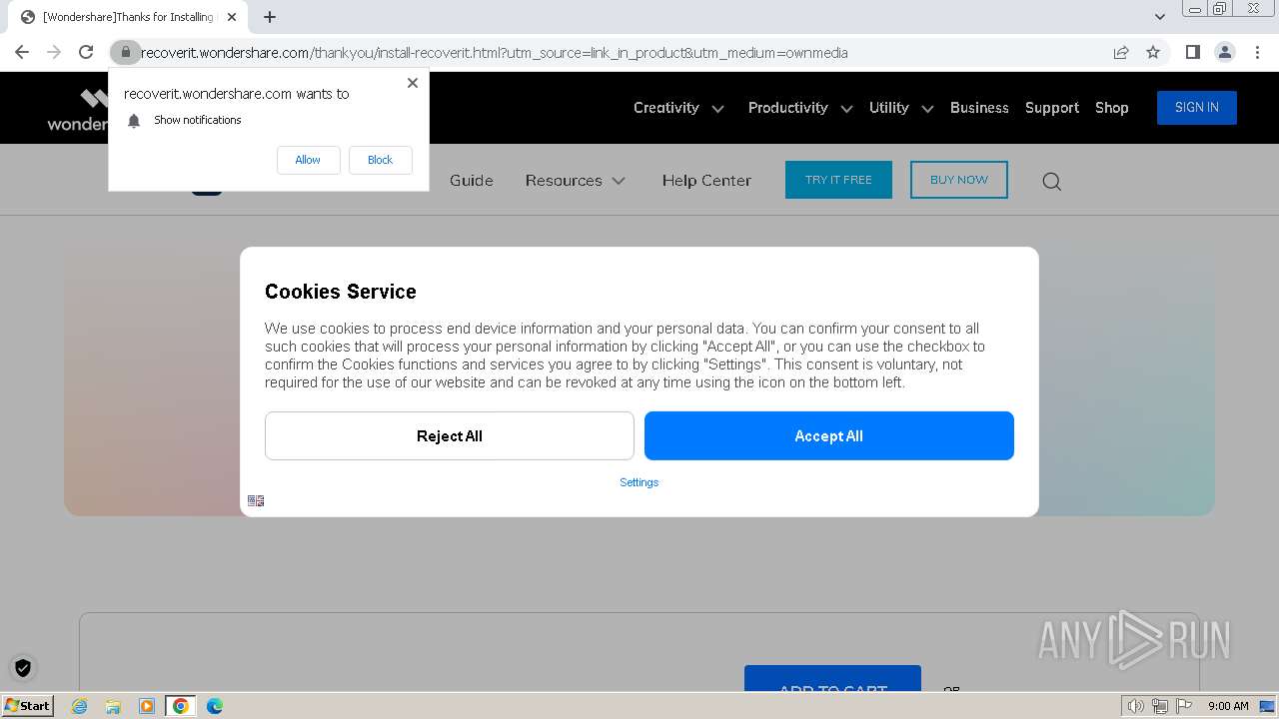Bookmark this page with star icon
1279x719 pixels.
(1153, 52)
